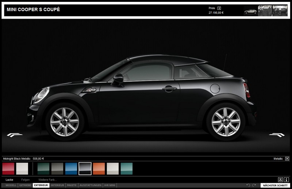Choose the red paint swatch
Viewport: 292px width, 189px height.
(8, 169)
